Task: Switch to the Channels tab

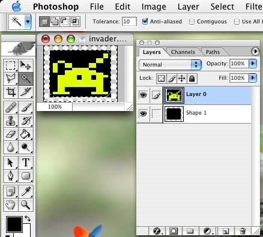Action: 183,52
